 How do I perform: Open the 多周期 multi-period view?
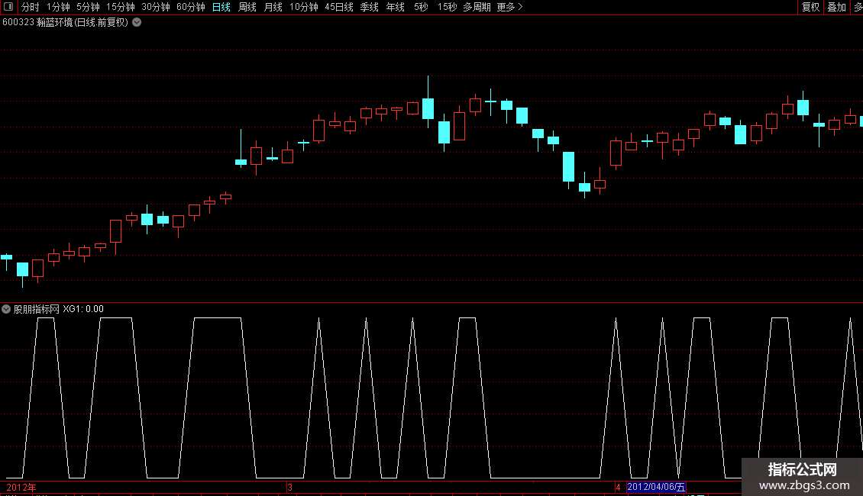477,7
